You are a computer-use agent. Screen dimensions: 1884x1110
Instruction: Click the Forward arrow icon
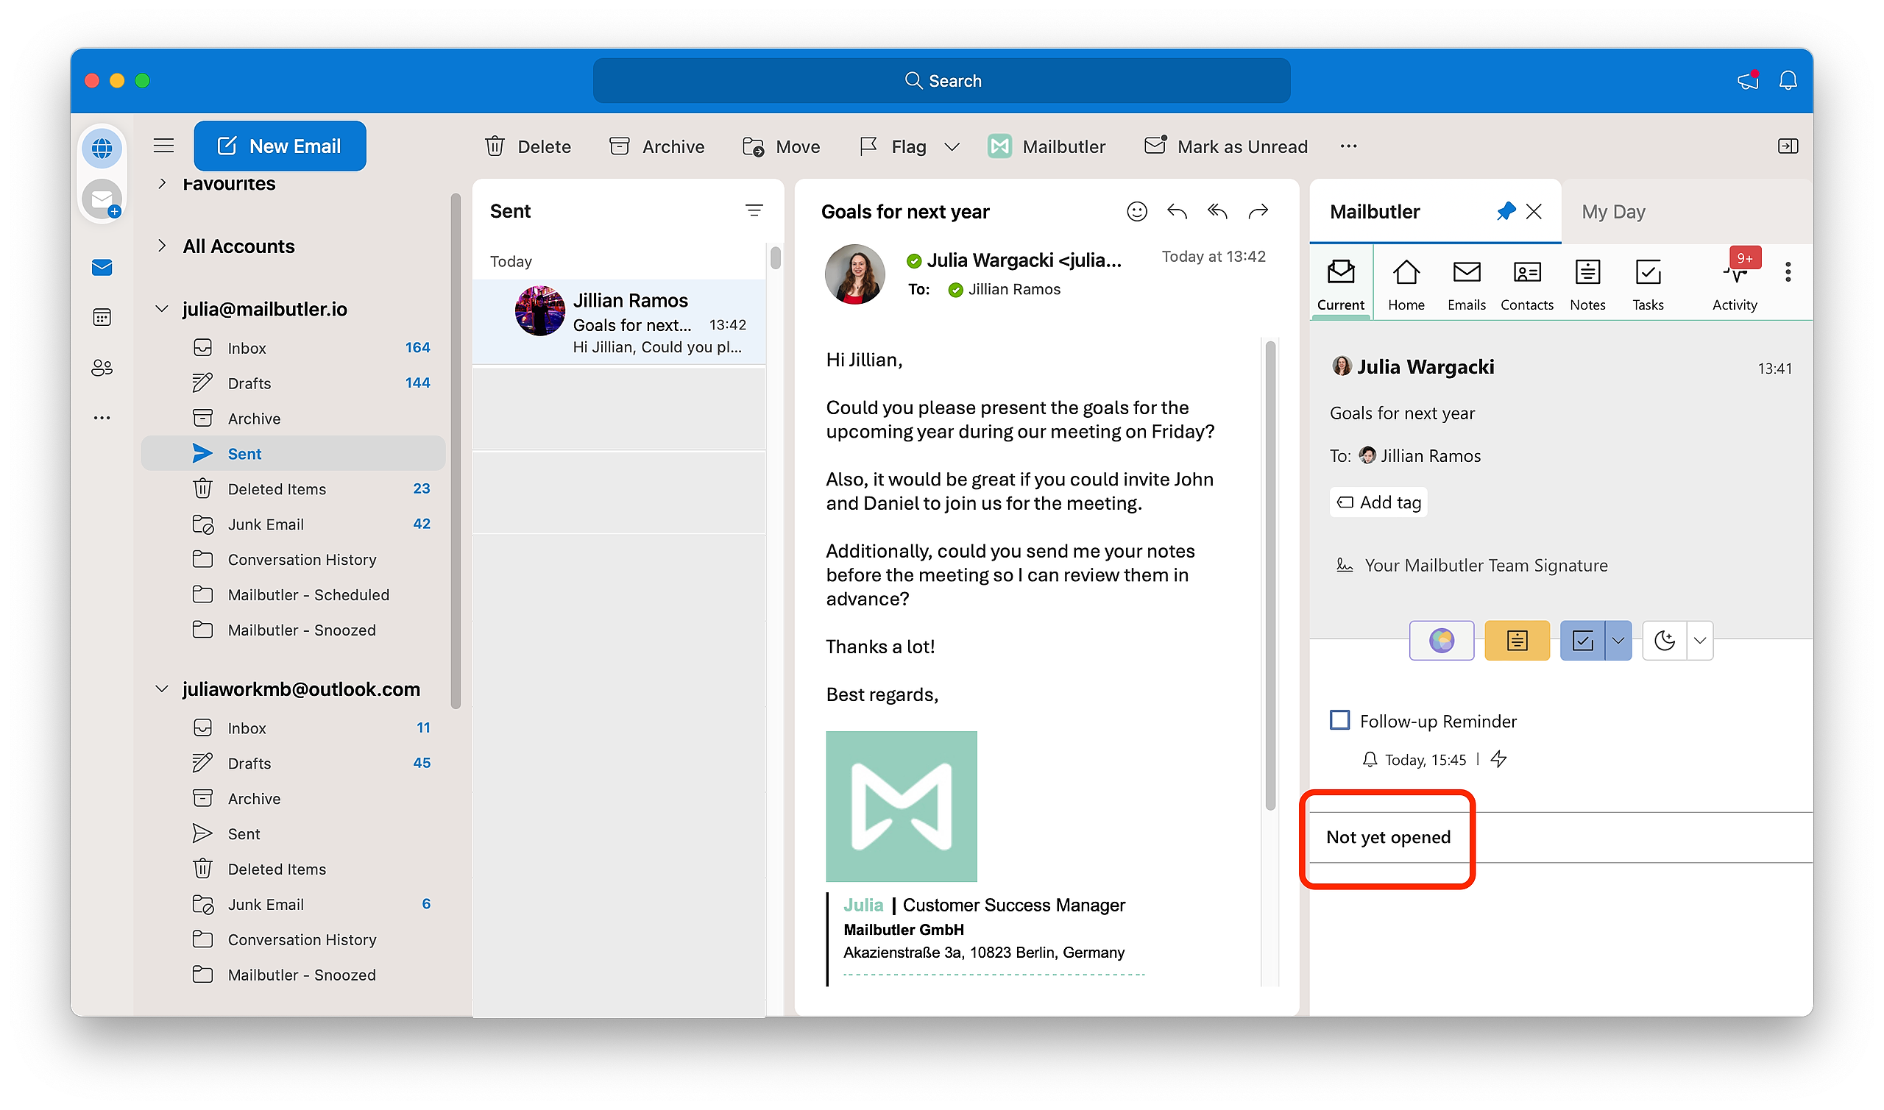pos(1258,212)
